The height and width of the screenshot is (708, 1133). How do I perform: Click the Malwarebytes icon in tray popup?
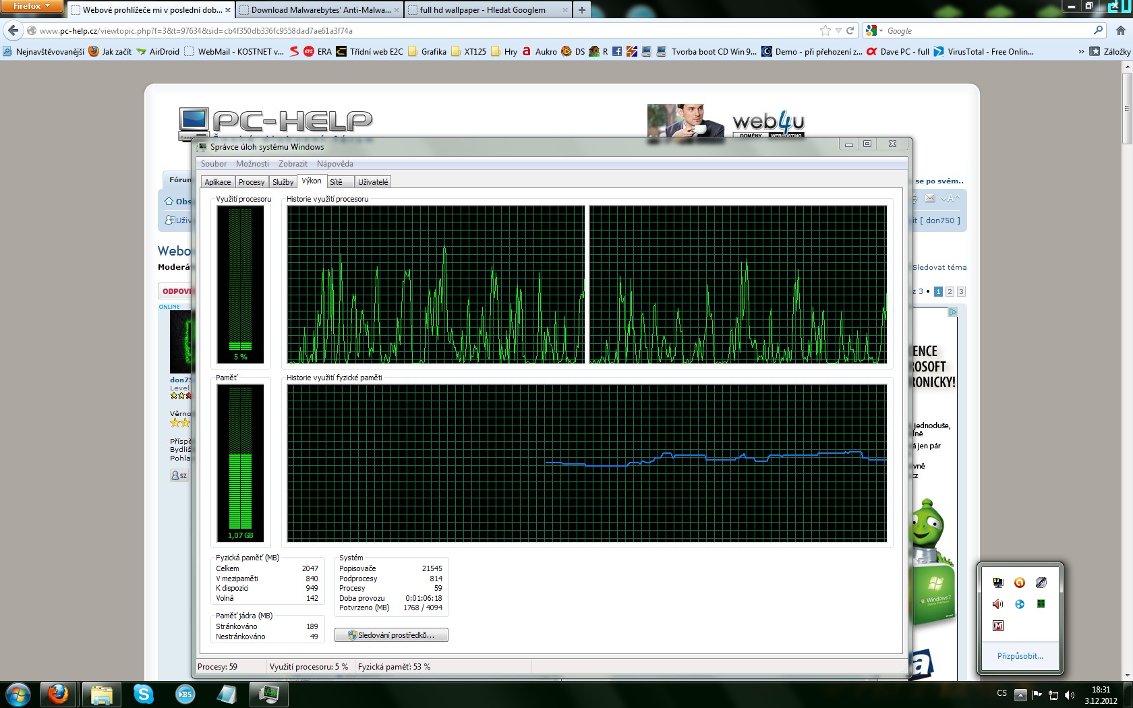point(998,626)
